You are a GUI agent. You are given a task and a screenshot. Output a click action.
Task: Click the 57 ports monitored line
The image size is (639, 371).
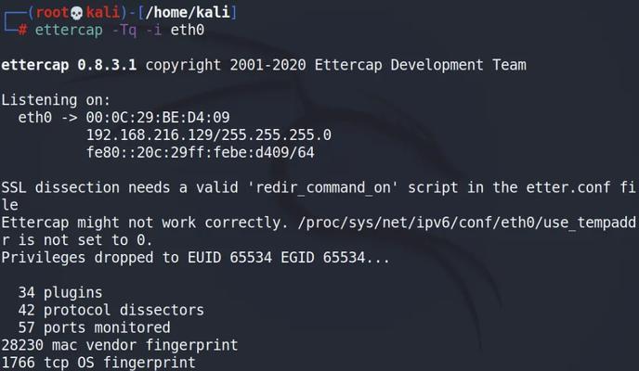[x=94, y=327]
